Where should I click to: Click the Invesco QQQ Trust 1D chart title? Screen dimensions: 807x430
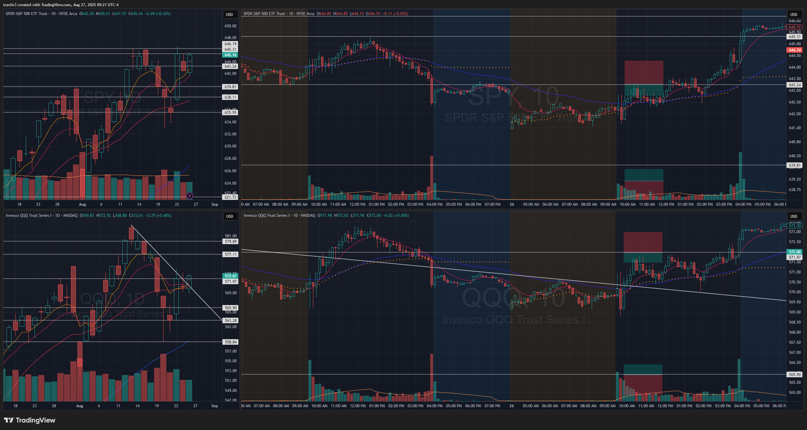(x=42, y=215)
